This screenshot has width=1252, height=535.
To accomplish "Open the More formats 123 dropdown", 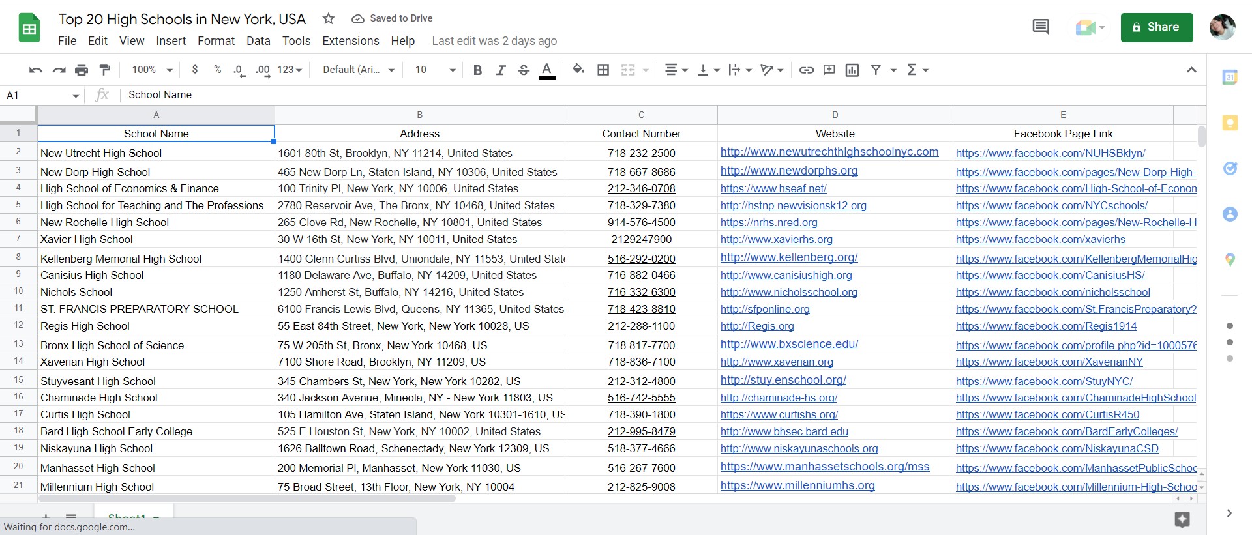I will [x=290, y=70].
